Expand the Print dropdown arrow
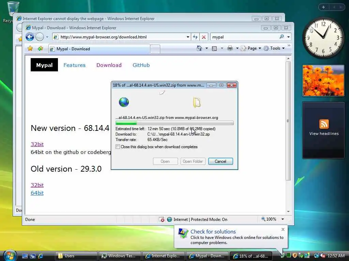The width and height of the screenshot is (349, 261). tap(237, 48)
